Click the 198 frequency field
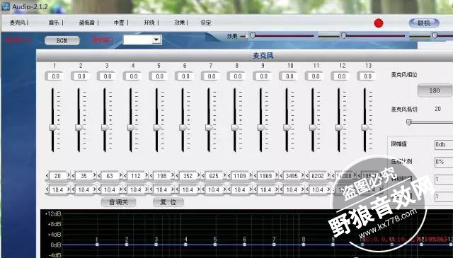 click(162, 176)
